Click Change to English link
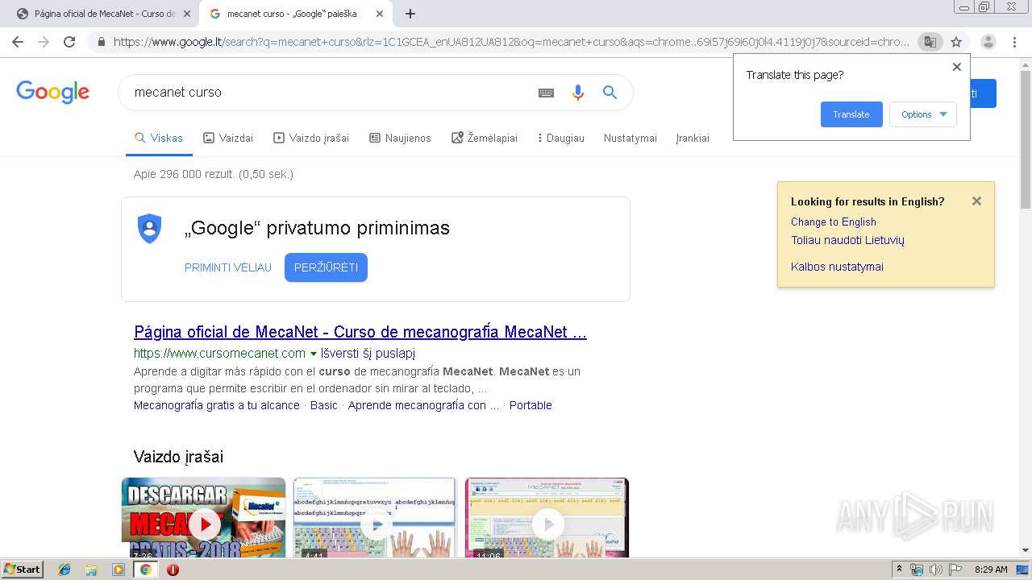This screenshot has width=1032, height=580. [x=834, y=222]
